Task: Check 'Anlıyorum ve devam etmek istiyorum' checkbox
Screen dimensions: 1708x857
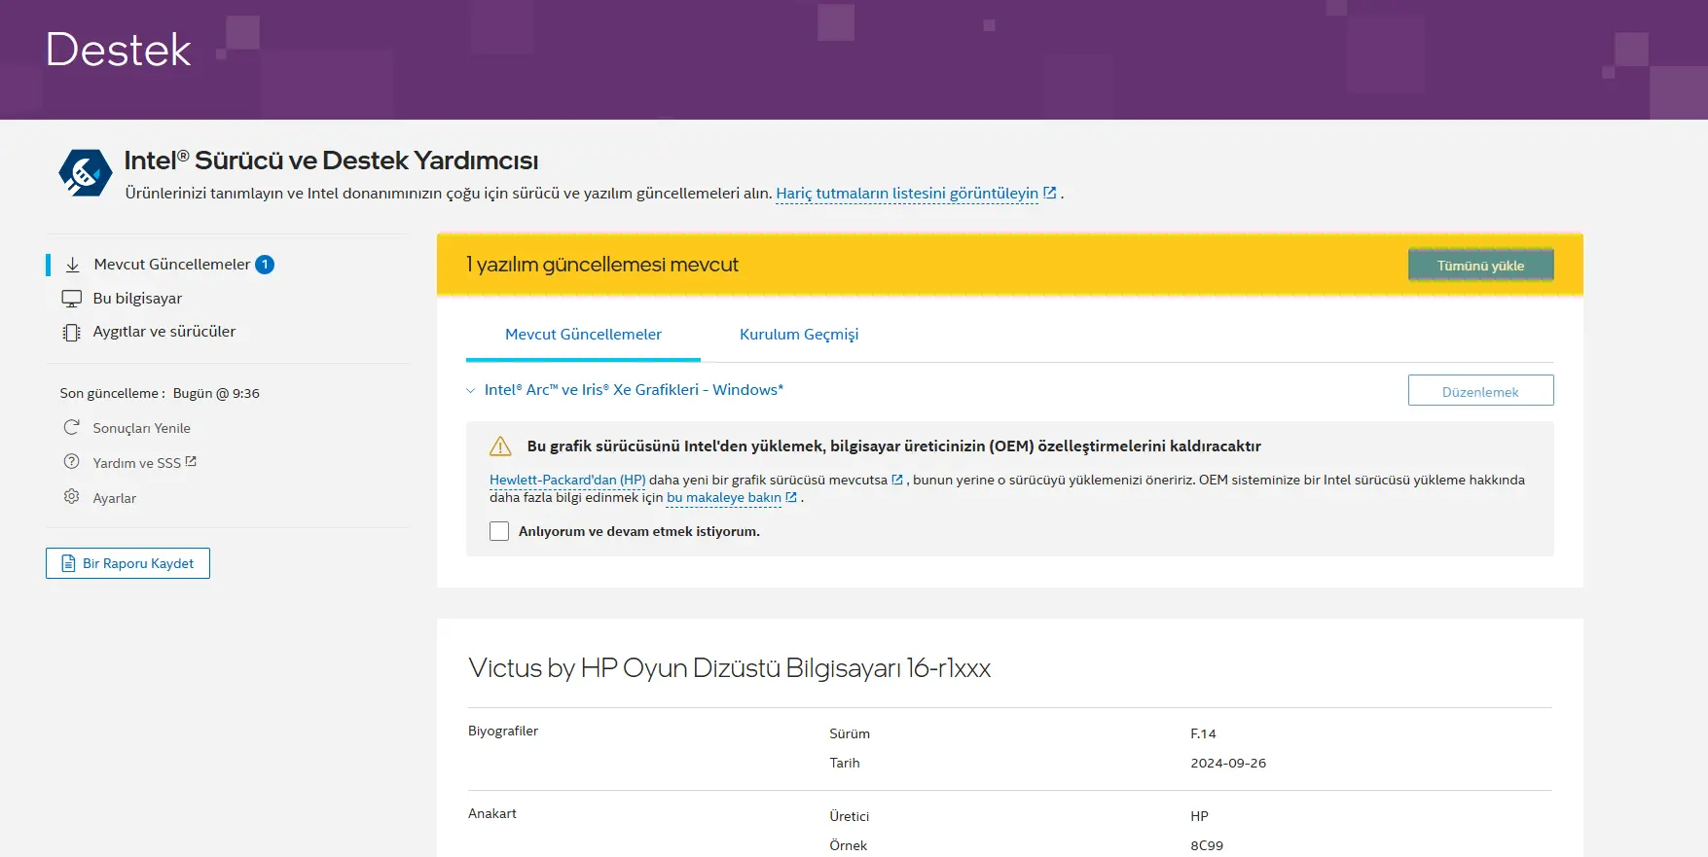Action: coord(499,531)
